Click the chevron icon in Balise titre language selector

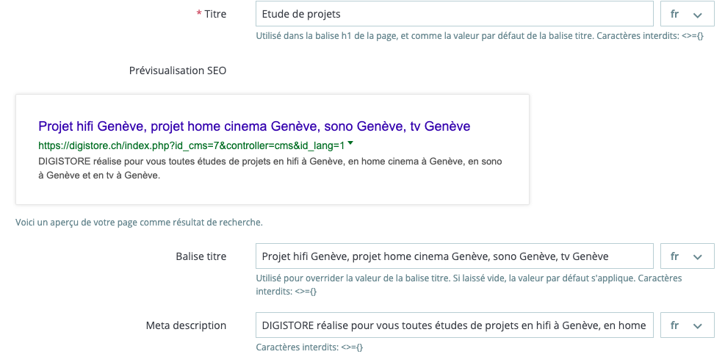click(x=698, y=257)
